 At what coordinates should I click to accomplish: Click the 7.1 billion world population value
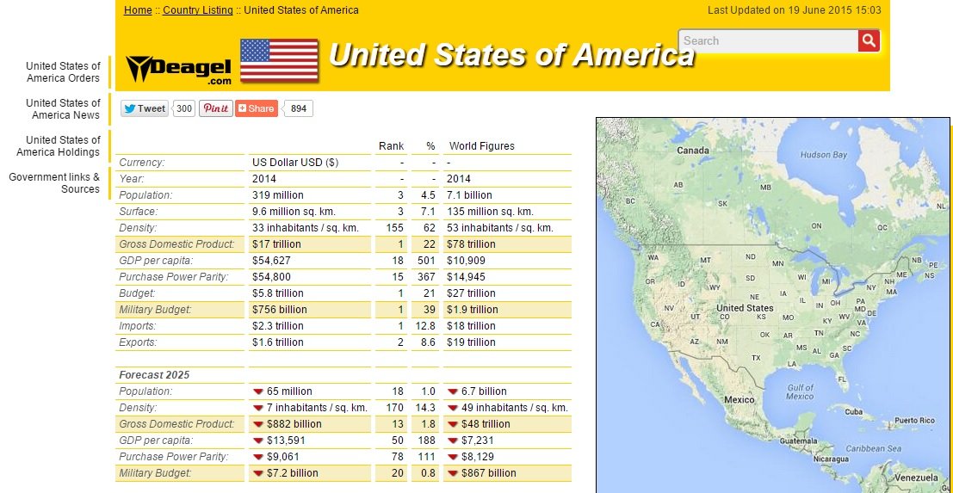pyautogui.click(x=469, y=195)
